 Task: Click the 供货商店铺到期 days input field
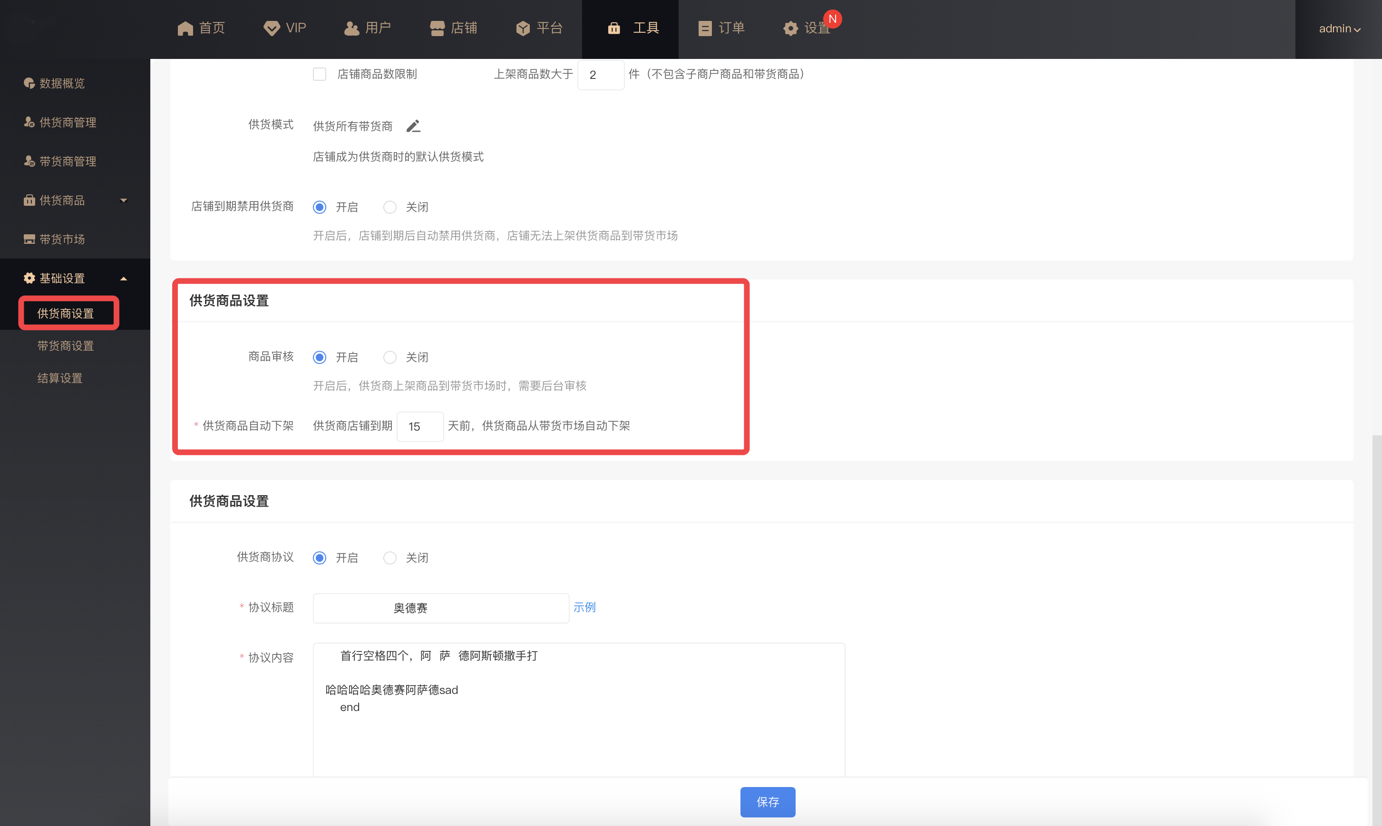pos(420,426)
